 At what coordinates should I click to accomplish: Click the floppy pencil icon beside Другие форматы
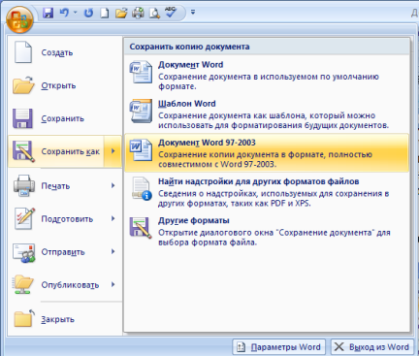coord(141,228)
